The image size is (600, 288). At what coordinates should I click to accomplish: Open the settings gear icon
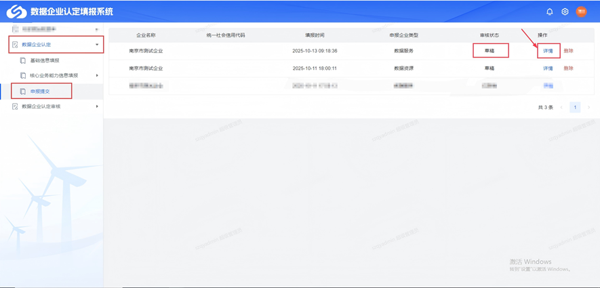click(x=565, y=12)
